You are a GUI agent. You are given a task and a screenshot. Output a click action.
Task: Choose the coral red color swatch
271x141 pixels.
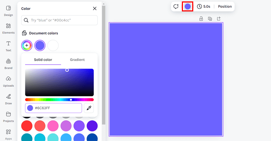tap(40, 126)
